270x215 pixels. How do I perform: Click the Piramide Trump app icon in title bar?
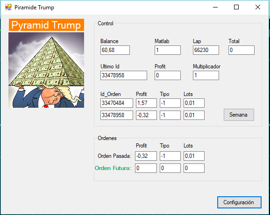pyautogui.click(x=8, y=7)
